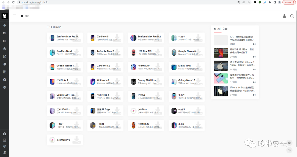The width and height of the screenshot is (297, 157).
Task: Open the ZenFone 5 card
Action: click(x=105, y=38)
